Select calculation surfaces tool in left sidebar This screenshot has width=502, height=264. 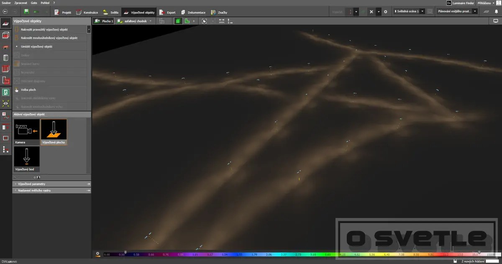[x=6, y=24]
